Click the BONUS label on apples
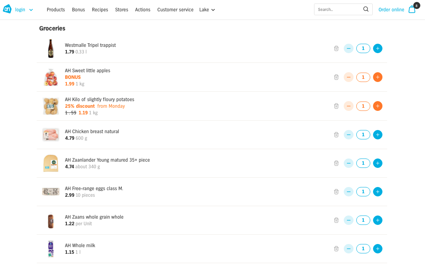425x269 pixels. tap(73, 77)
